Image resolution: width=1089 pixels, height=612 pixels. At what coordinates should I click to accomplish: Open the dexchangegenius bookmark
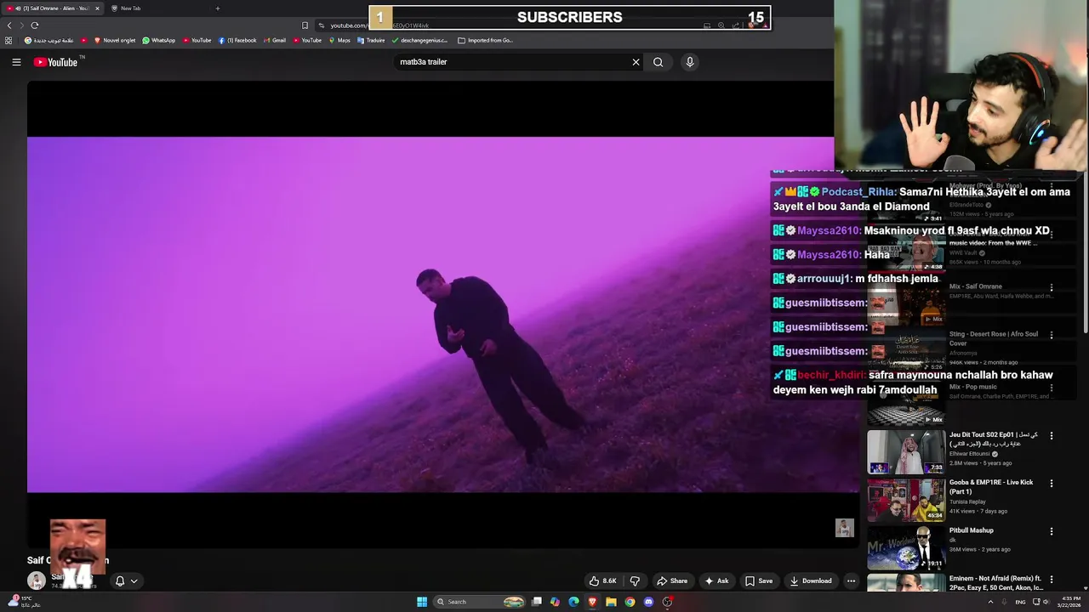(419, 40)
